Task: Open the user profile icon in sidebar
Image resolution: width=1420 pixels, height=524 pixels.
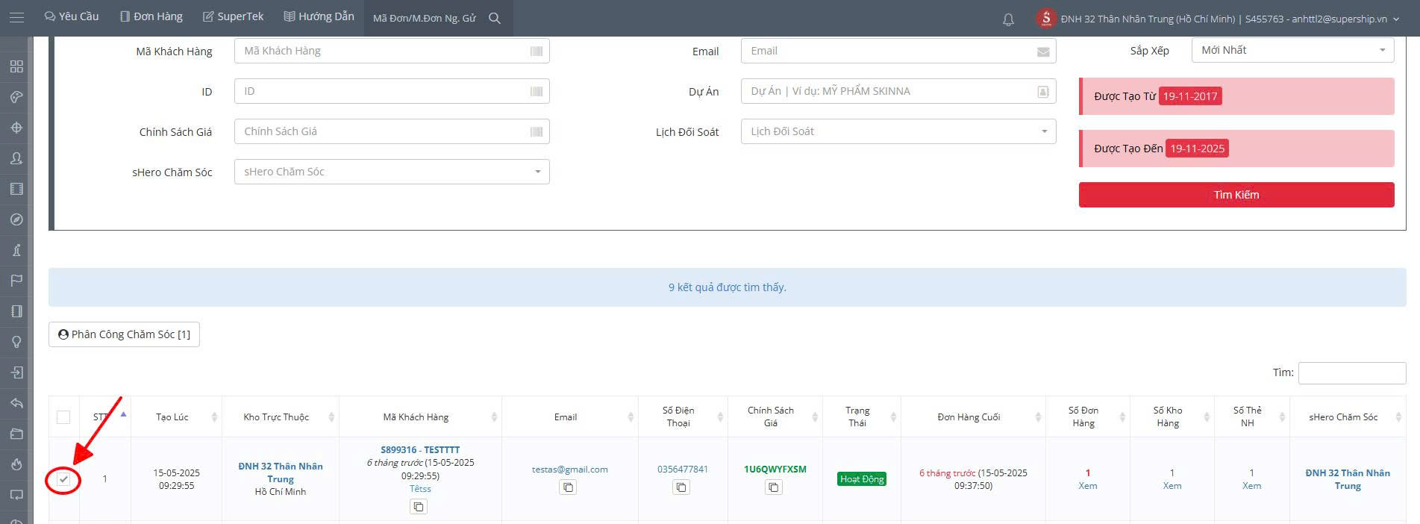Action: 16,158
